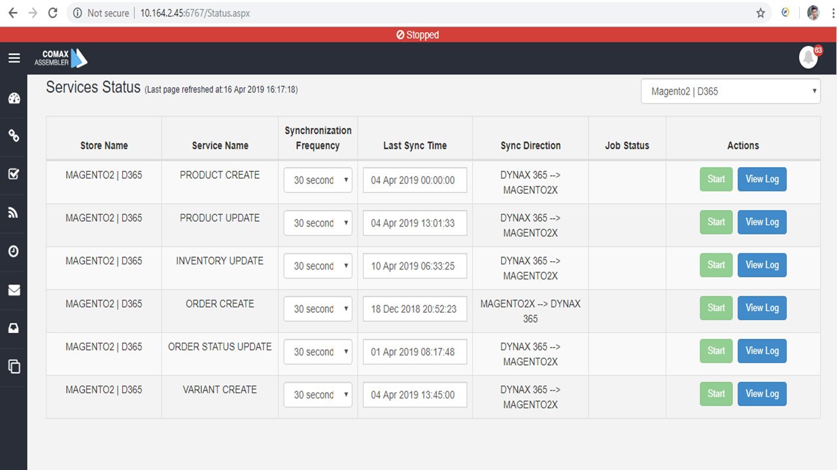This screenshot has width=837, height=470.
Task: View Log for PRODUCT UPDATE
Action: [762, 222]
